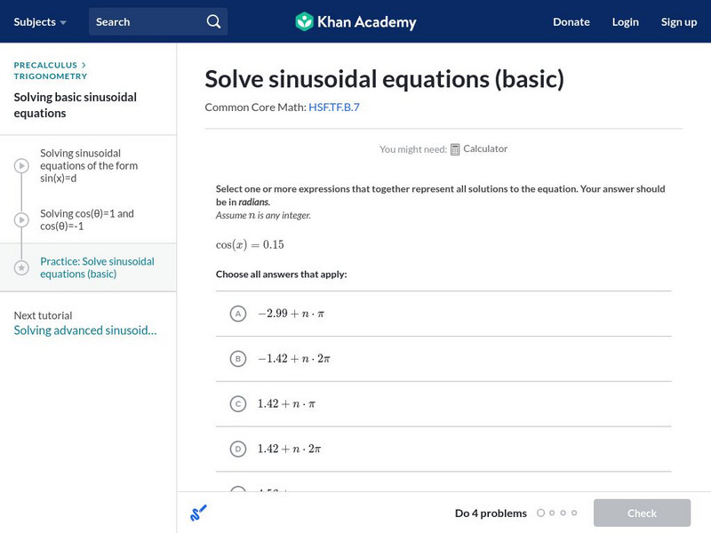Click the search magnifier icon

coord(213,21)
